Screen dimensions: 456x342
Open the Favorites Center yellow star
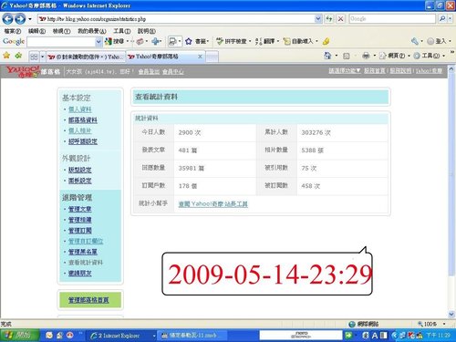6,56
